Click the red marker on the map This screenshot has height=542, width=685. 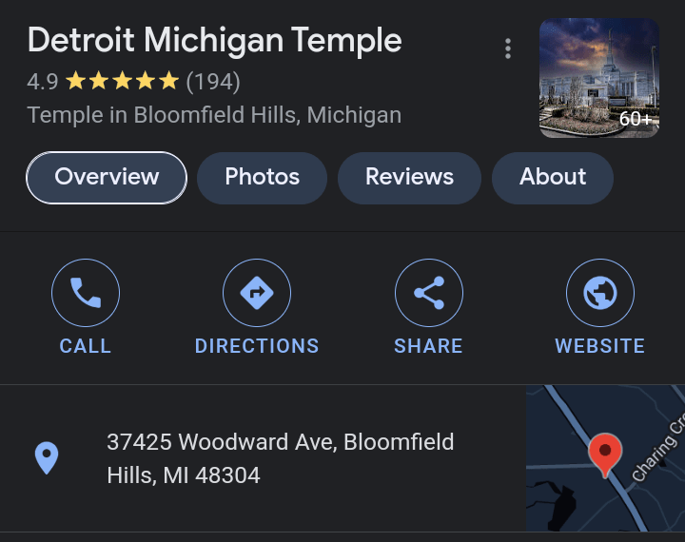(604, 452)
